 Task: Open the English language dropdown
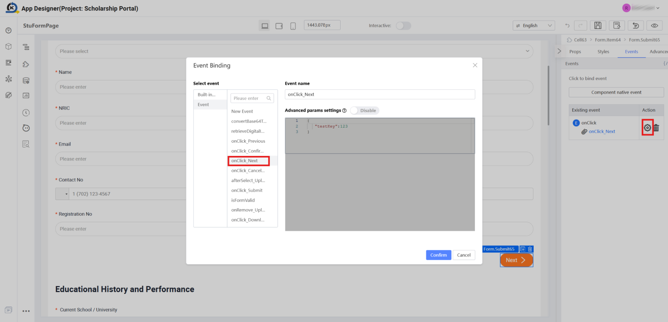(534, 25)
